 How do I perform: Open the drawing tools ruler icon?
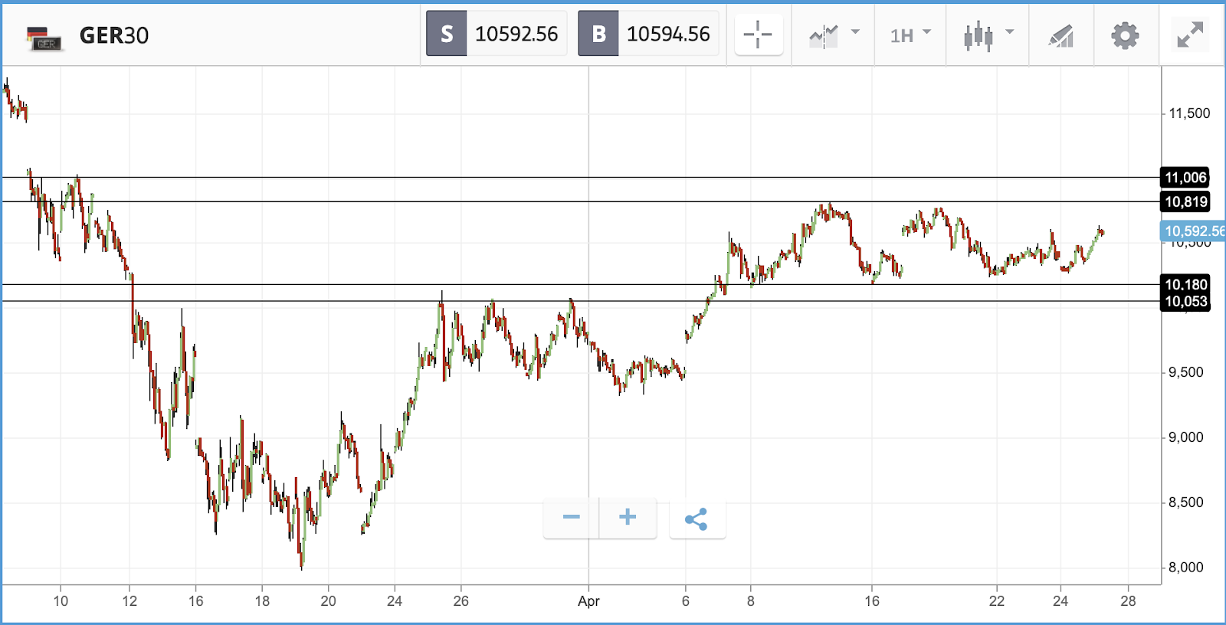click(1061, 36)
